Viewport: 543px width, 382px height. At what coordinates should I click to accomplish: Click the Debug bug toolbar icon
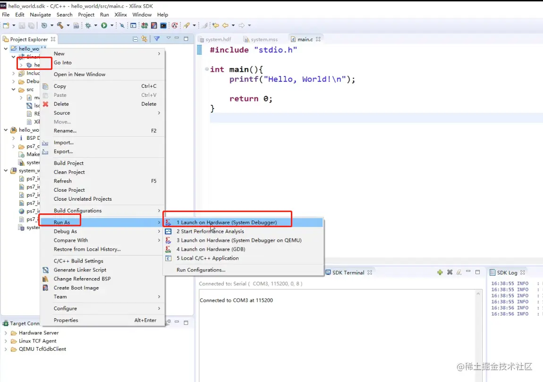click(88, 25)
